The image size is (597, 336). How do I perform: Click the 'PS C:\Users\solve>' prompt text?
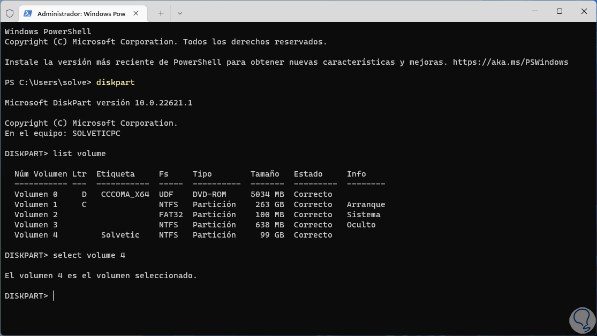click(48, 82)
